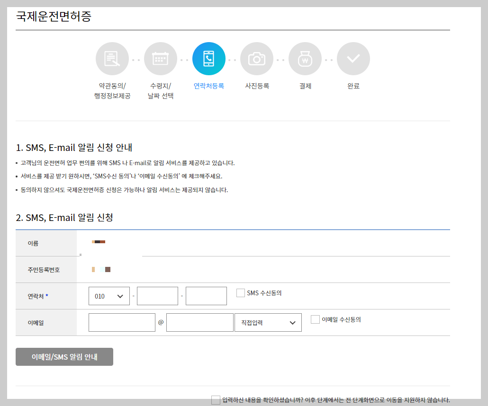488x406 pixels.
Task: Click the email ID input field before @
Action: pyautogui.click(x=122, y=322)
